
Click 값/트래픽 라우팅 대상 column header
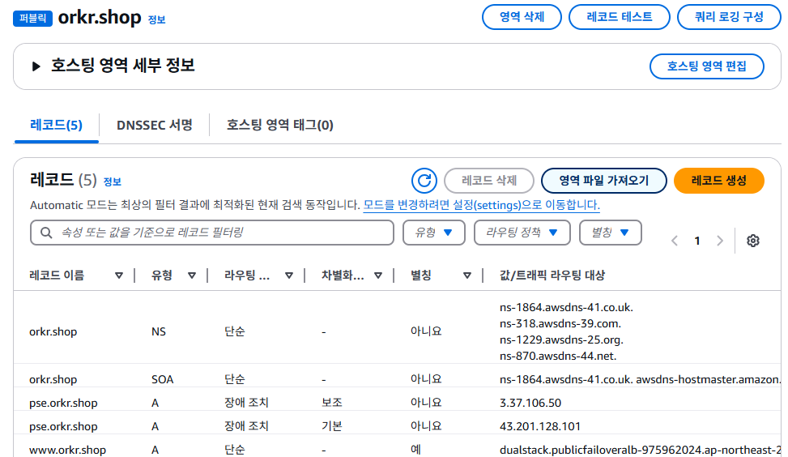click(552, 275)
